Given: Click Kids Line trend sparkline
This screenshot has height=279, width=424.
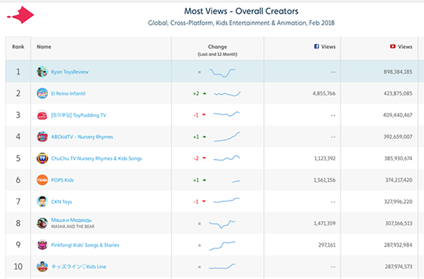Looking at the screenshot, I should coord(222,267).
